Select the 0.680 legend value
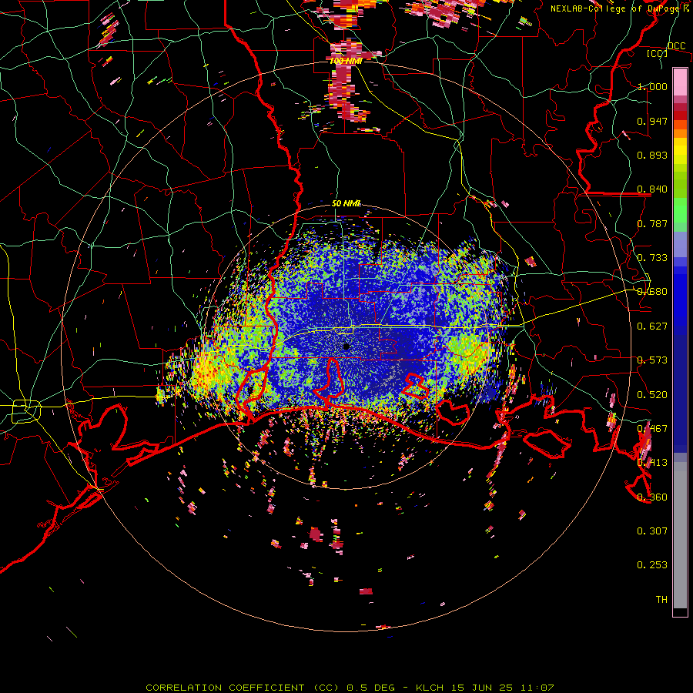Screen dimensions: 693x693 coord(652,292)
